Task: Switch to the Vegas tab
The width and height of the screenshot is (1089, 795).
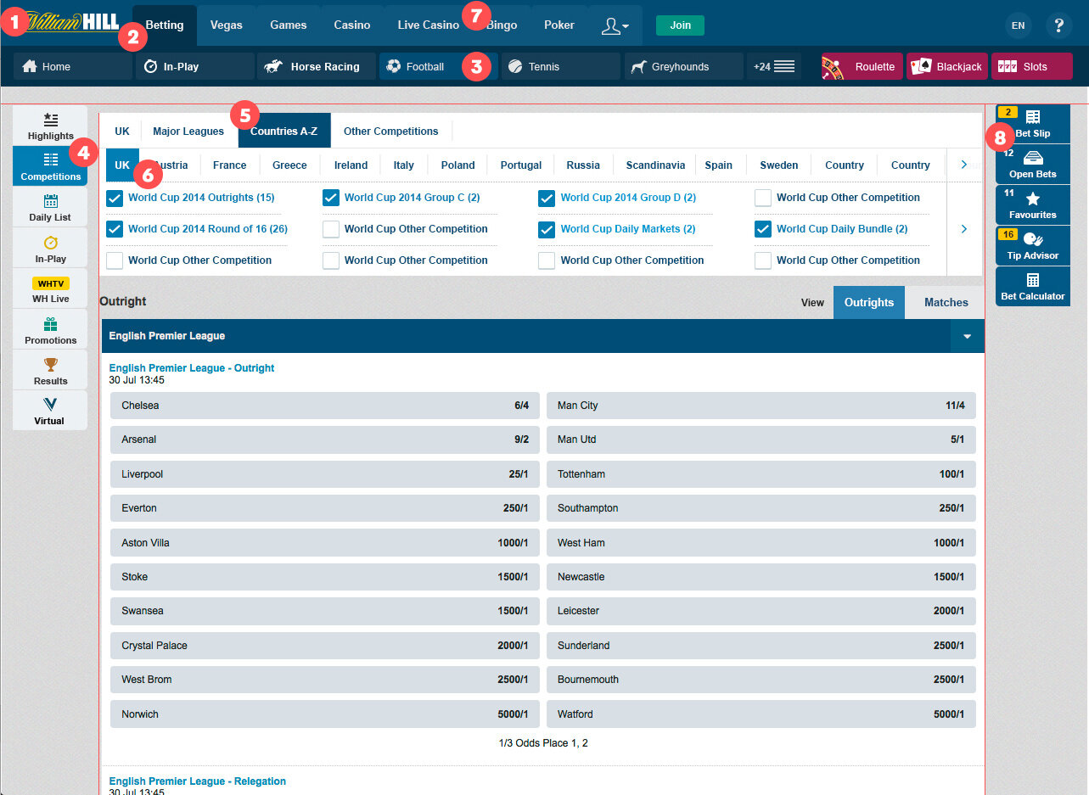Action: [227, 25]
